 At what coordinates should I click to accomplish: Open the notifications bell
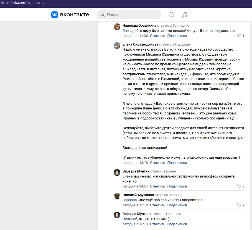(x=172, y=15)
